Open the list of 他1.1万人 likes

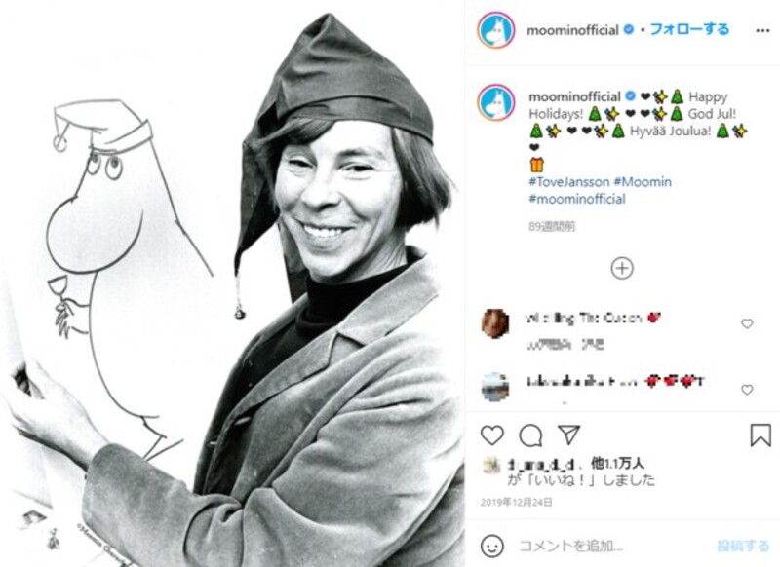pyautogui.click(x=617, y=464)
